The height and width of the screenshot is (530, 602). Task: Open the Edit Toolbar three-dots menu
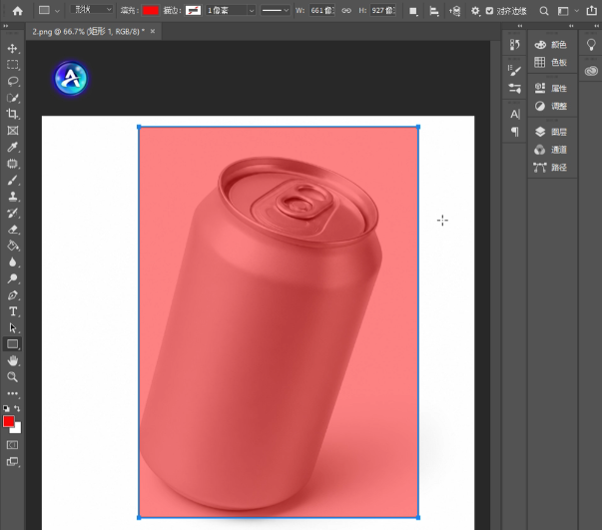(x=12, y=393)
